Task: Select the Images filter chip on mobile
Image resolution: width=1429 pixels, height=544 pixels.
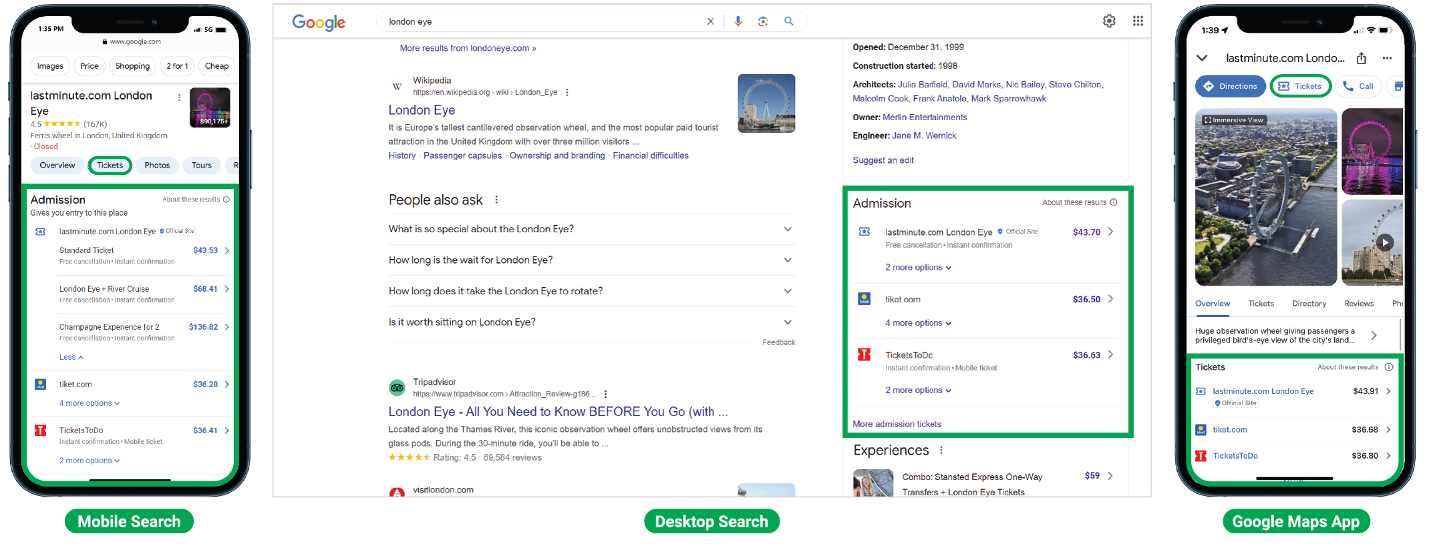Action: tap(50, 66)
